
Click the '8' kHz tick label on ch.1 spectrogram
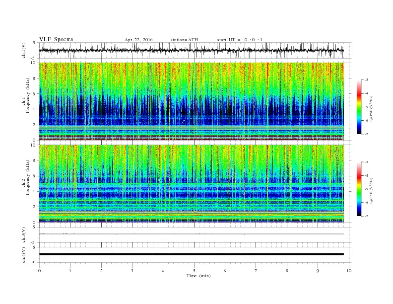click(x=35, y=78)
